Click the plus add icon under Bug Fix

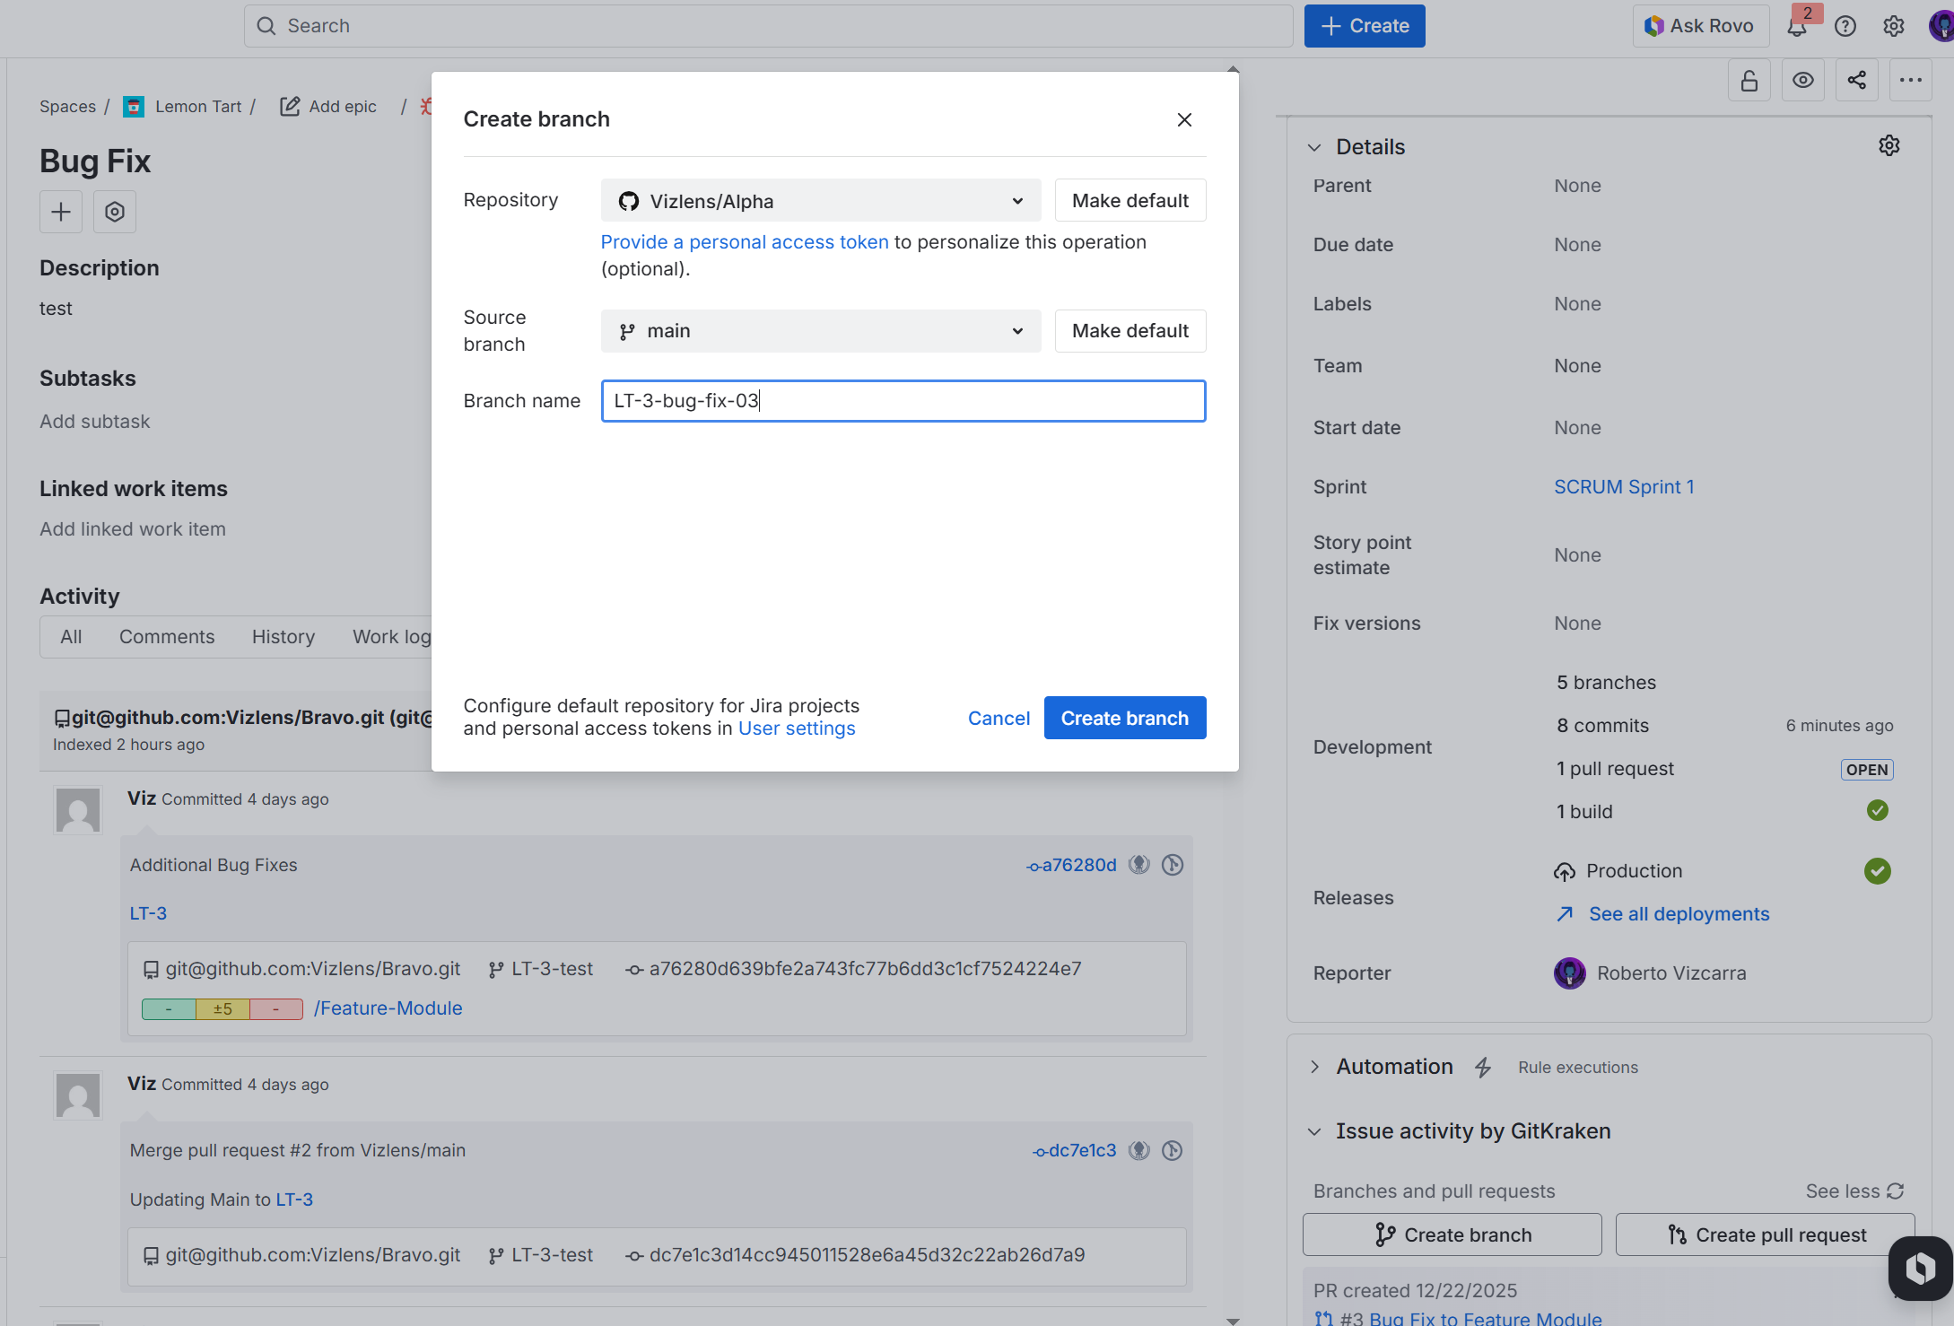[61, 212]
